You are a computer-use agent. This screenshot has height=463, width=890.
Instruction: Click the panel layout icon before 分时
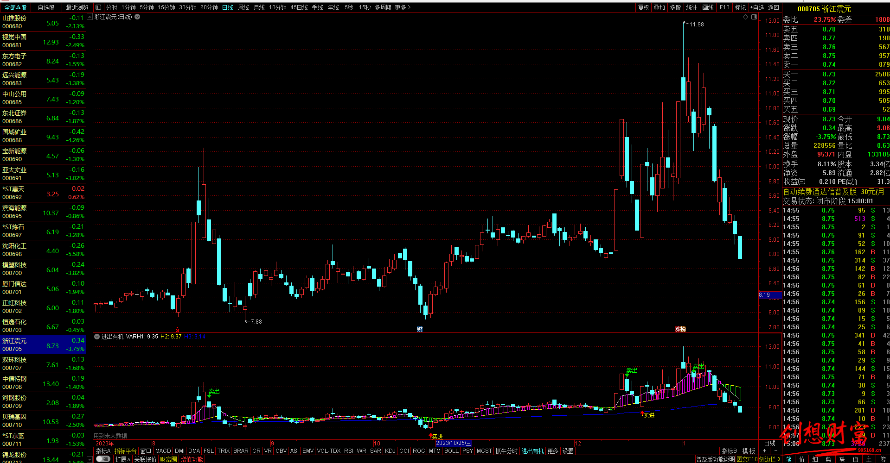click(98, 7)
